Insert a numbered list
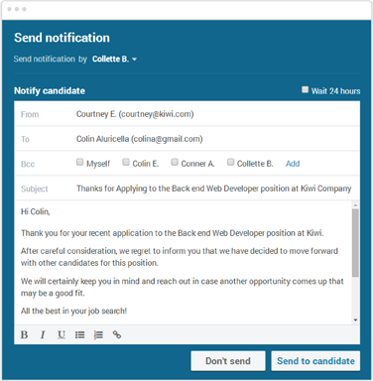Screen dimensions: 373x381 click(98, 334)
